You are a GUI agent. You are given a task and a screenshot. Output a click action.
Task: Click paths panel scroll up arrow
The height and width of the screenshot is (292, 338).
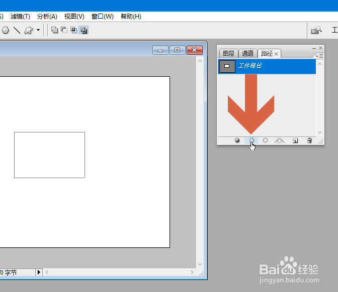tap(320, 64)
